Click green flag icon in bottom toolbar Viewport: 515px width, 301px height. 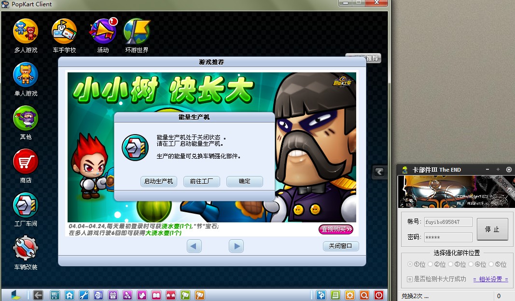coord(185,295)
